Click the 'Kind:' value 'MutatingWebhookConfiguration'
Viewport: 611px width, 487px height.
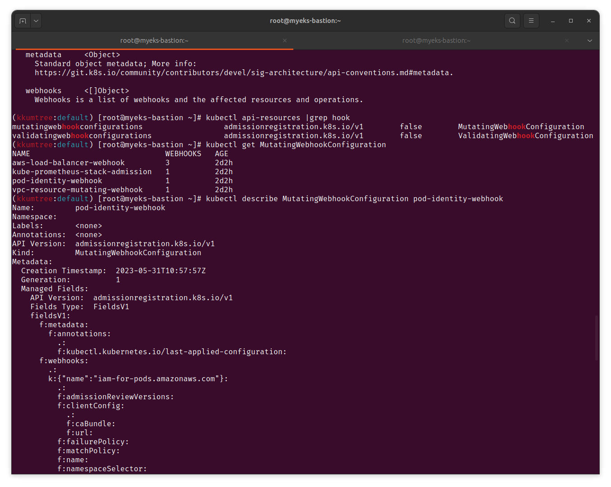(138, 253)
